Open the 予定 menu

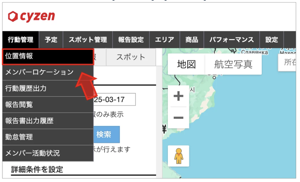pos(51,40)
